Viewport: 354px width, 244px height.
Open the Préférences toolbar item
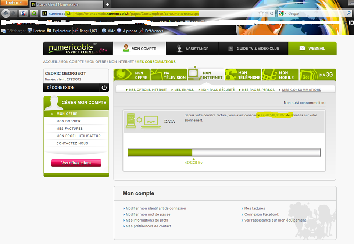click(x=151, y=31)
